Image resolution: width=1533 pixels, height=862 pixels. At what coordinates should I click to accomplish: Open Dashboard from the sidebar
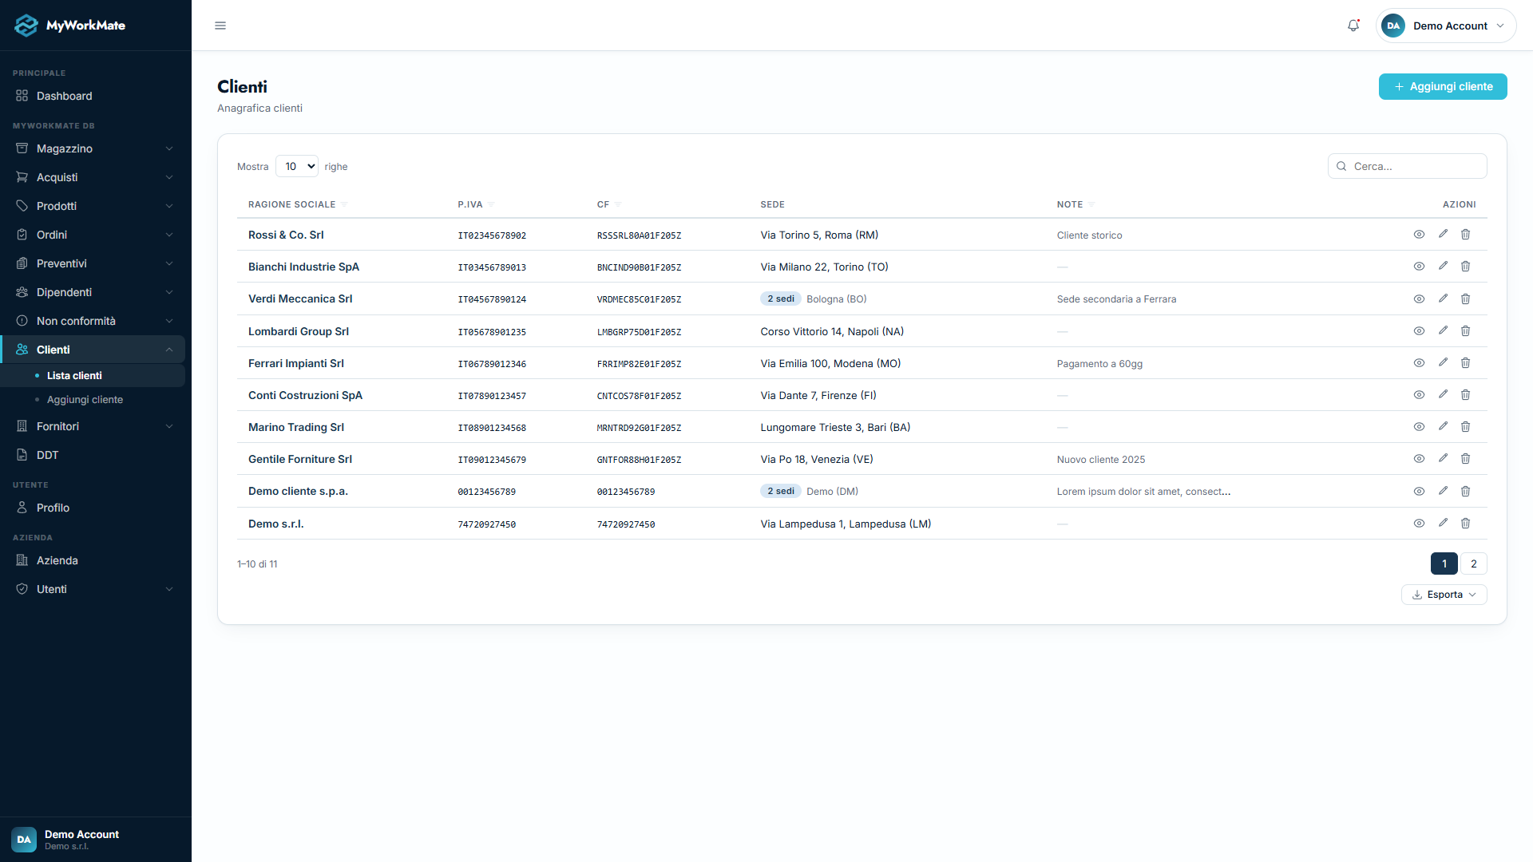(x=94, y=96)
